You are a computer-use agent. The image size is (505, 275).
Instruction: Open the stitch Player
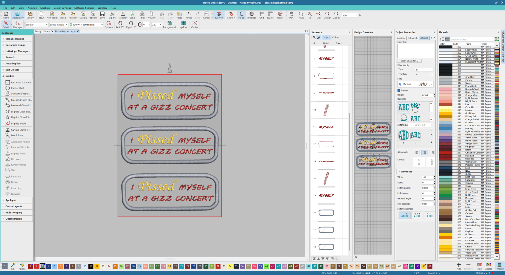280,15
